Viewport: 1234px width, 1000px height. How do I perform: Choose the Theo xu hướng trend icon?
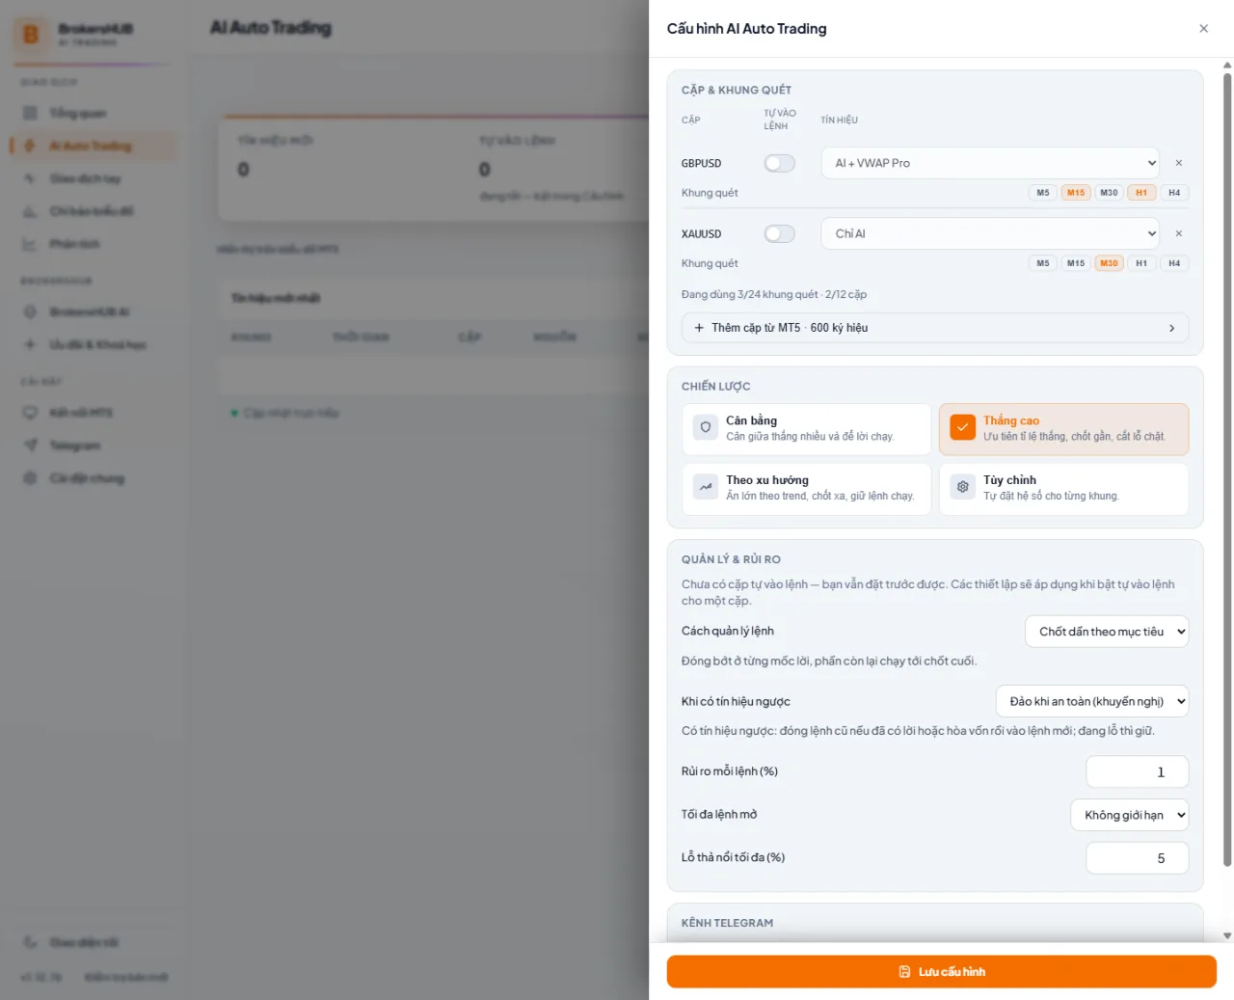(x=706, y=487)
